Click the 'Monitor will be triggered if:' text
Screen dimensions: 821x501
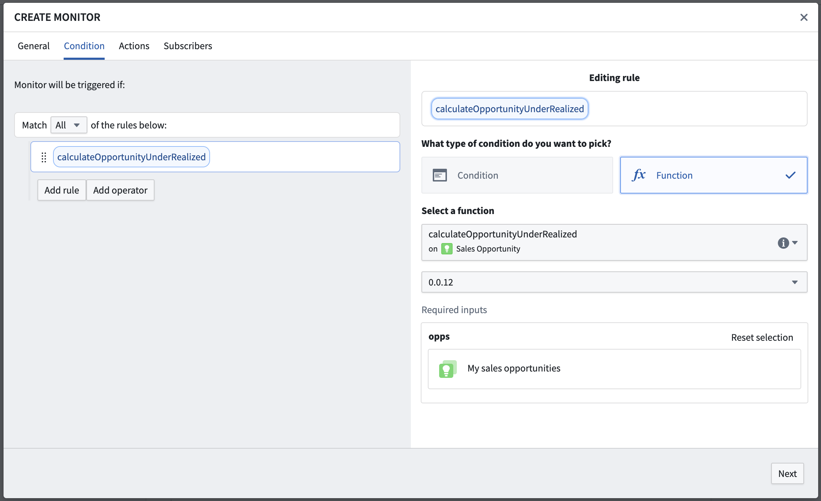coord(69,85)
